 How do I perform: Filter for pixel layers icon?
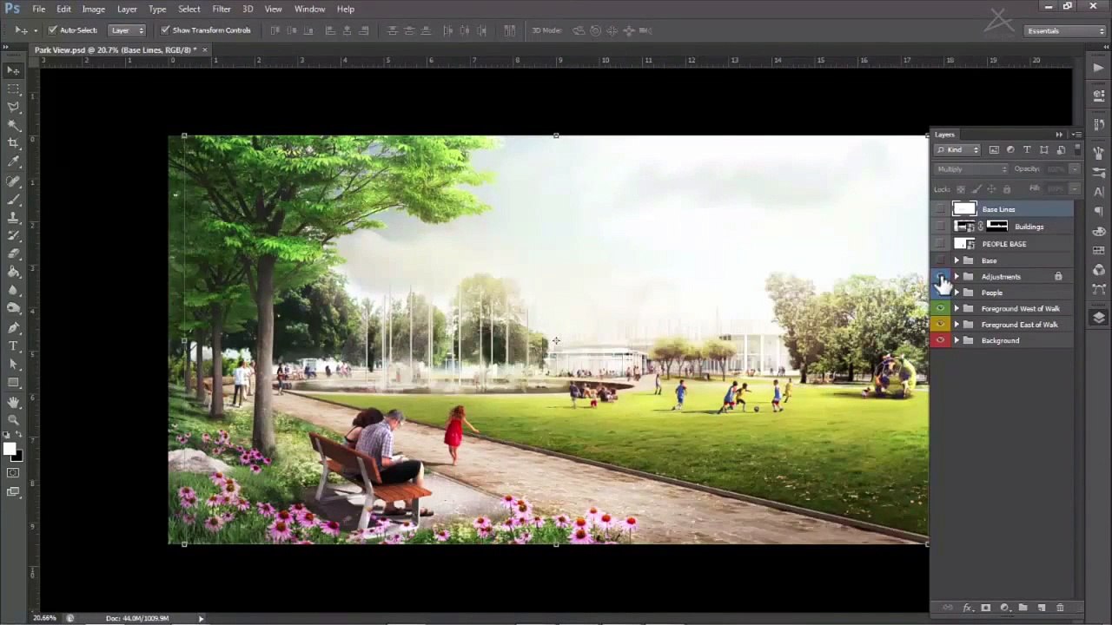point(994,150)
